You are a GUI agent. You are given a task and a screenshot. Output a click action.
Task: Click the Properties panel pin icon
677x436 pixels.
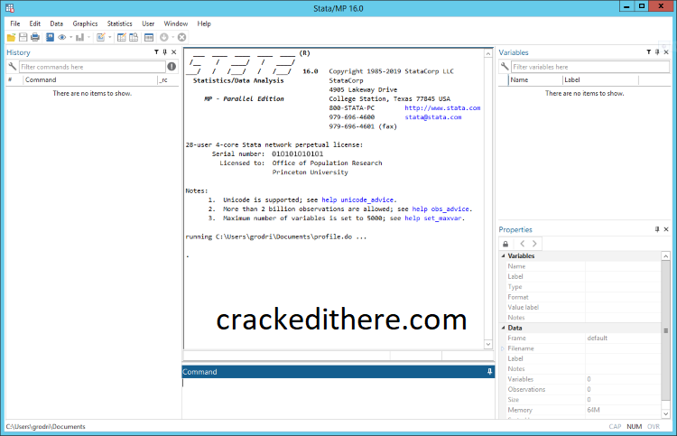657,229
